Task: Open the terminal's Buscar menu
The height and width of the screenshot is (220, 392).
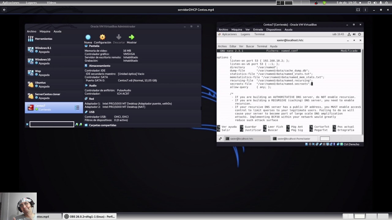Action: click(x=250, y=46)
